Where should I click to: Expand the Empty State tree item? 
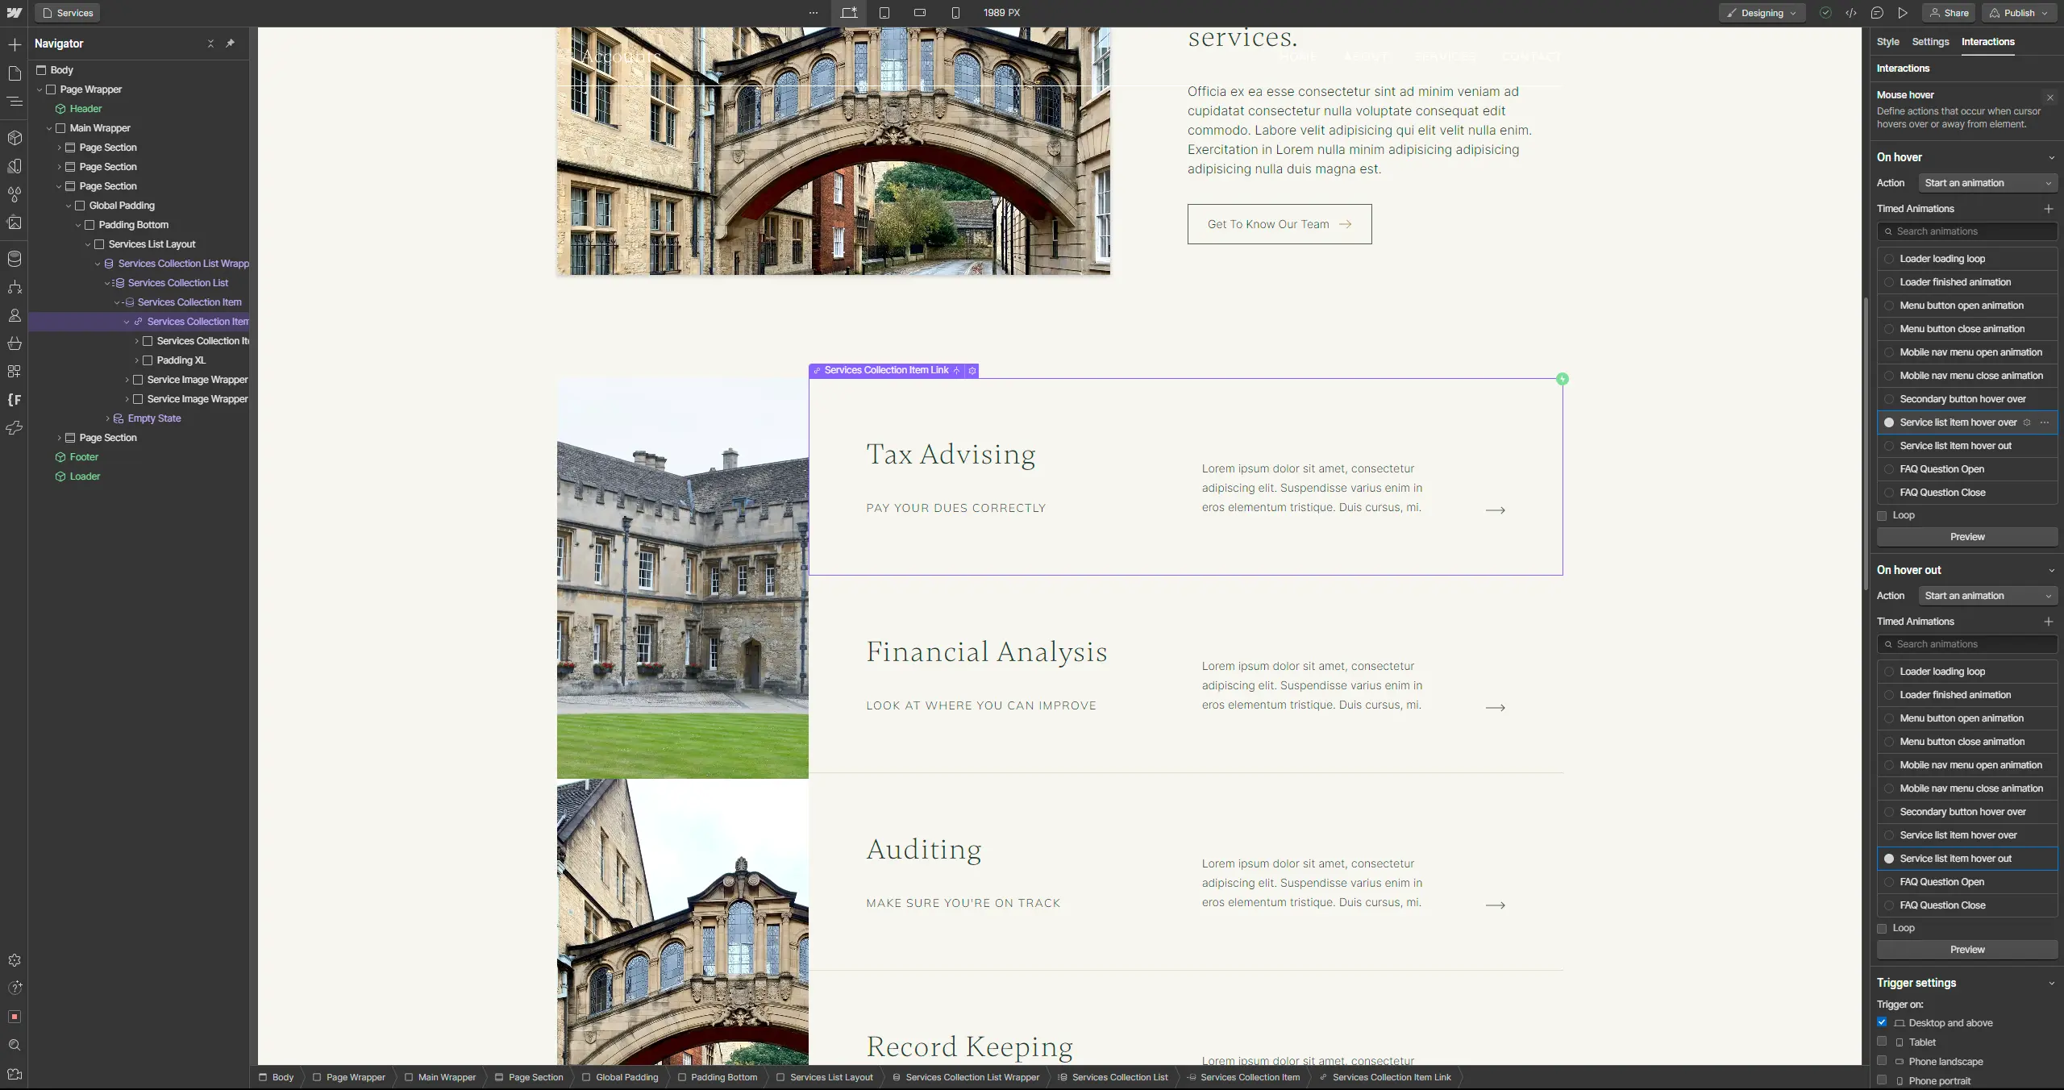coord(107,418)
